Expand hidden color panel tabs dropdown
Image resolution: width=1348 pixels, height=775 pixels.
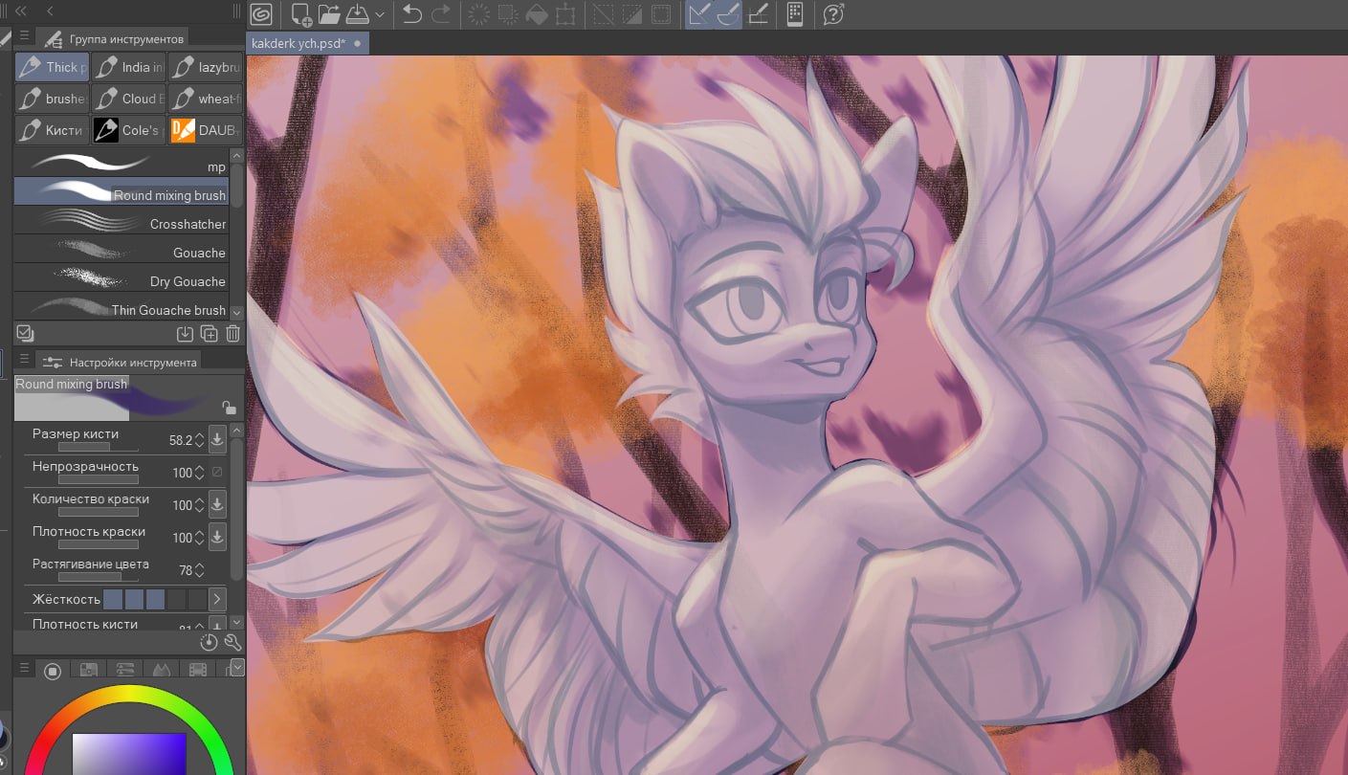pyautogui.click(x=238, y=668)
